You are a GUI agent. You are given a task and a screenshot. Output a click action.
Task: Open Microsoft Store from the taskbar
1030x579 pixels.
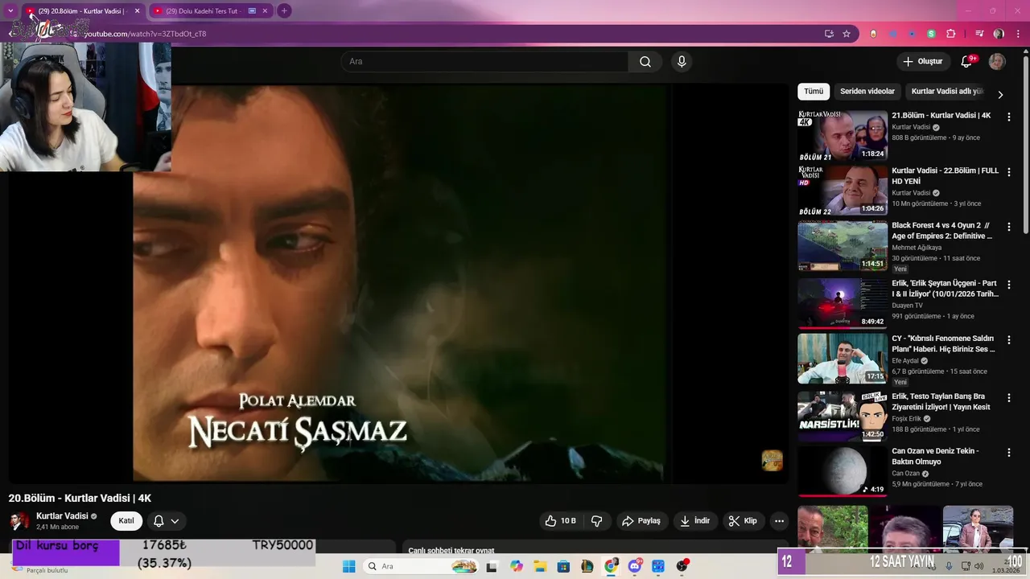tap(563, 566)
